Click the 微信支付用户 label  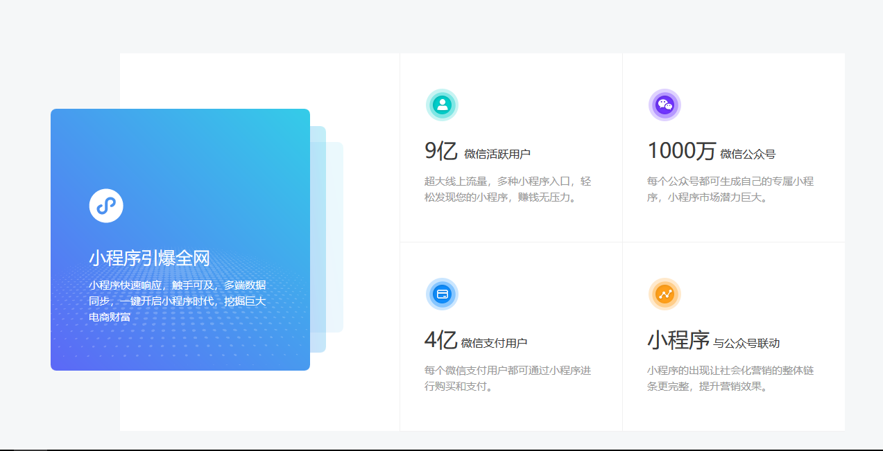[494, 343]
